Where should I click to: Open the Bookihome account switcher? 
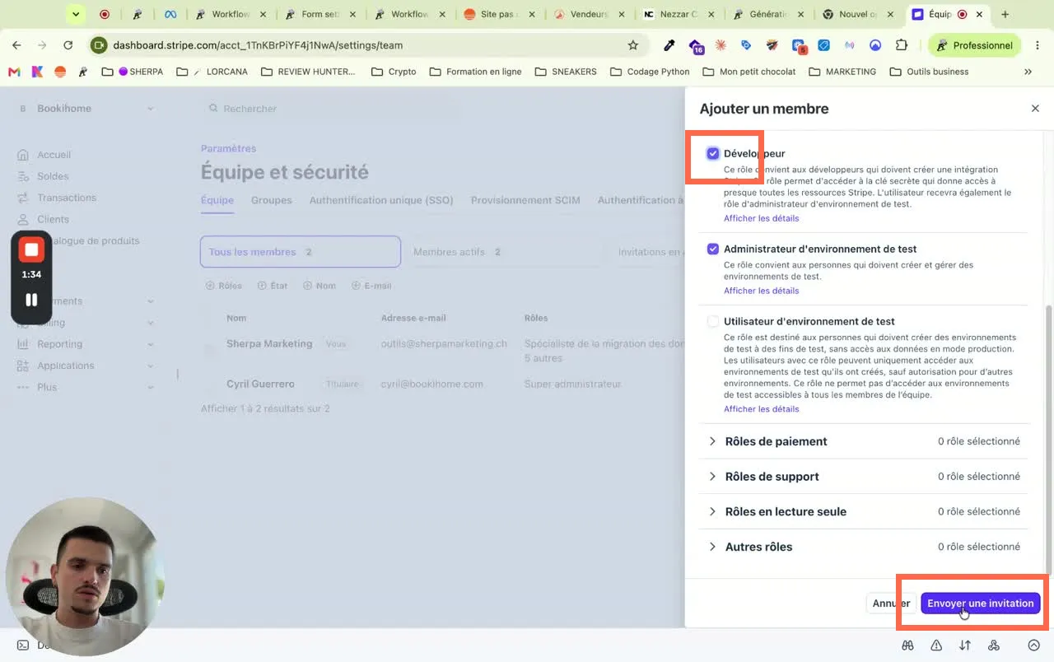[86, 109]
